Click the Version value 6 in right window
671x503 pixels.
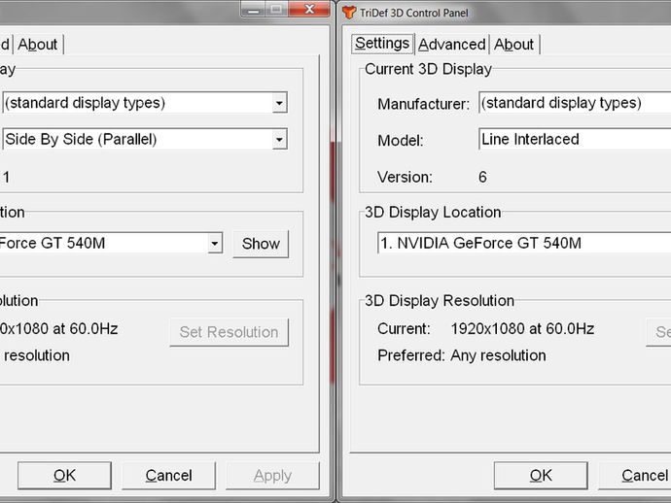[x=482, y=177]
